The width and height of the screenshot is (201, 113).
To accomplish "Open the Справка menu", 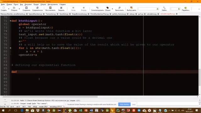I will click(x=62, y=4).
